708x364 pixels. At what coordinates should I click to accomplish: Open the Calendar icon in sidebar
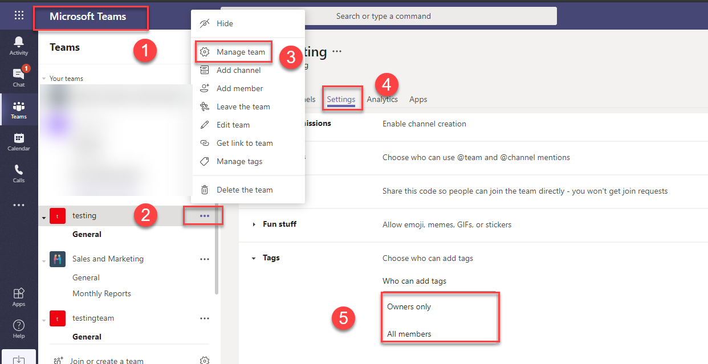click(19, 141)
